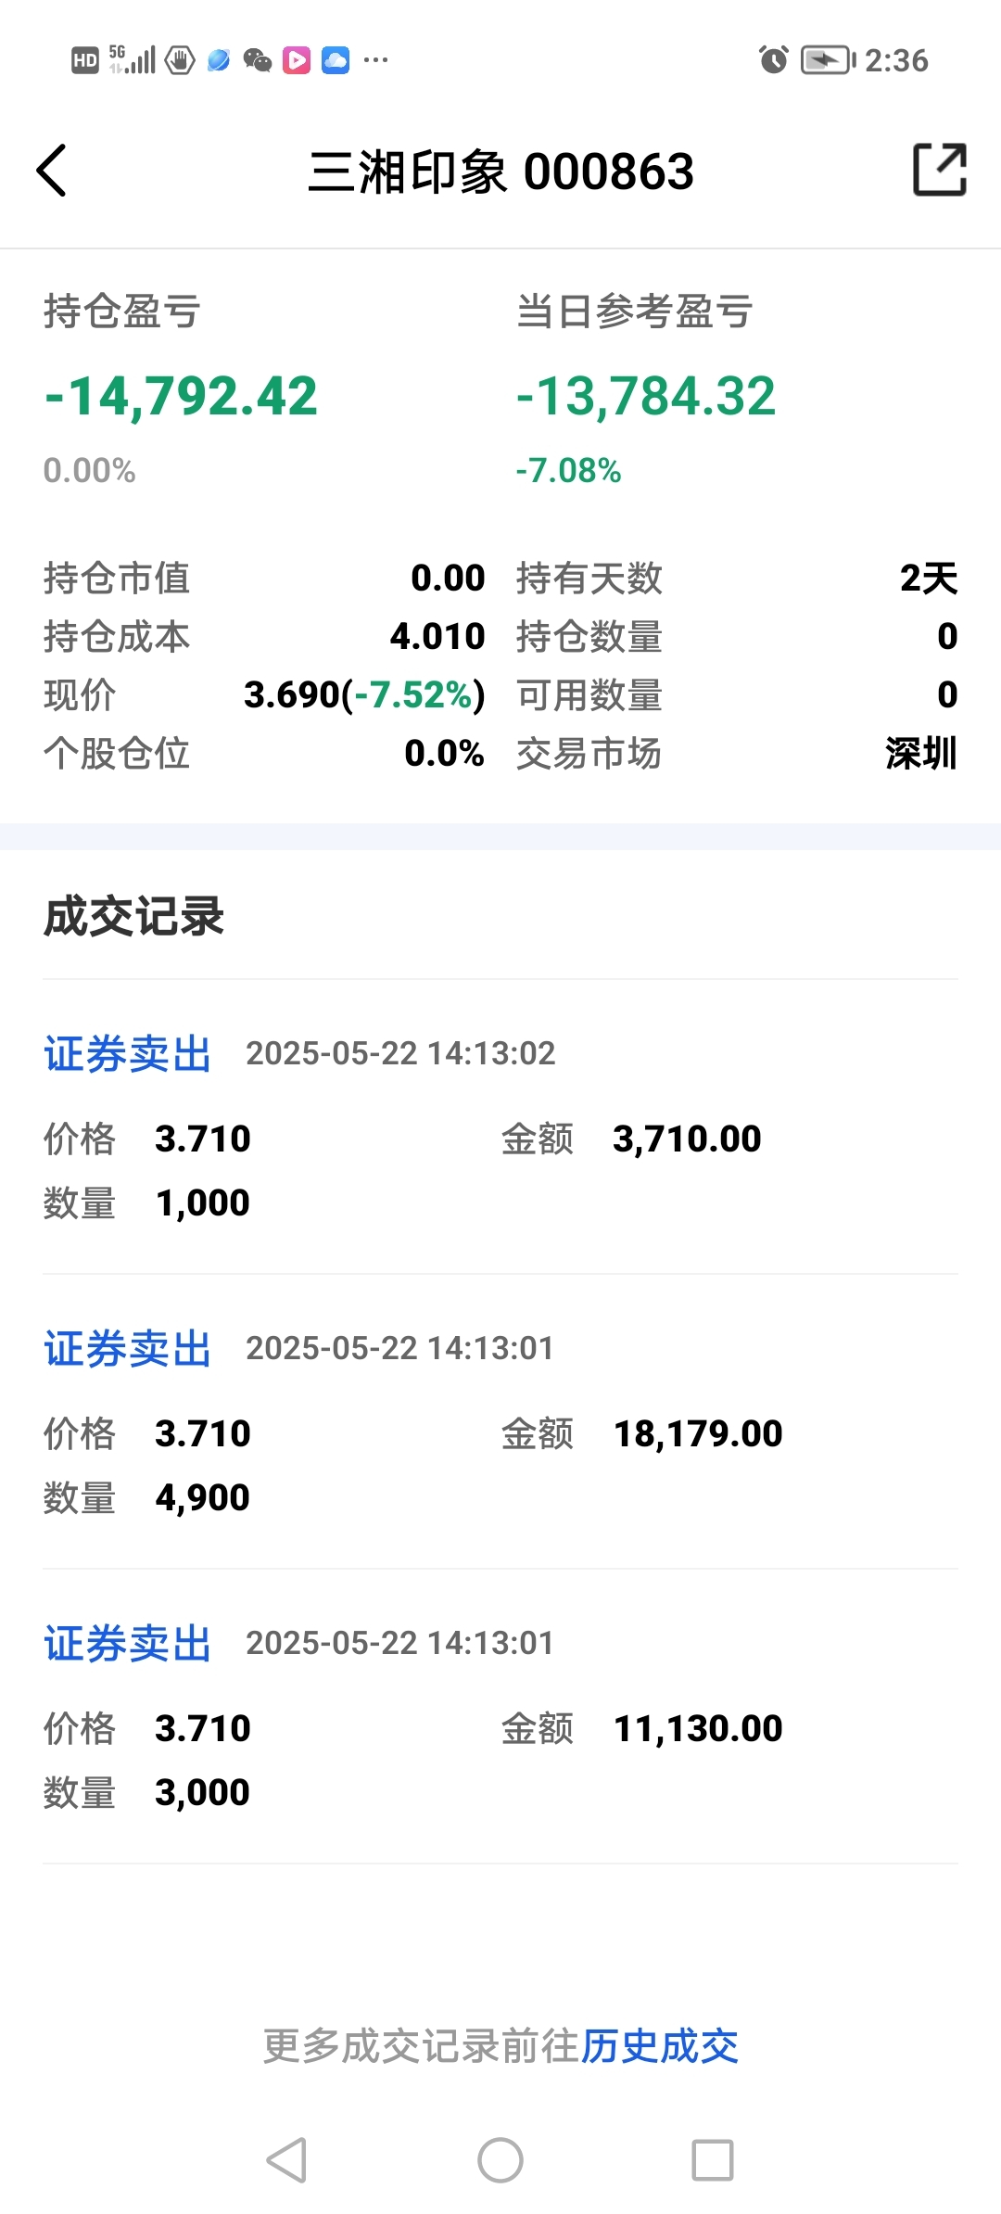
Task: Tap the three-dots notification overflow
Action: pos(375,60)
